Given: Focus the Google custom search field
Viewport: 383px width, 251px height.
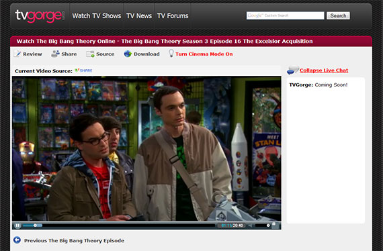Looking at the screenshot, I should pos(285,15).
